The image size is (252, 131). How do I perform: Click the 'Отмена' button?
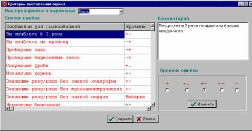click(146, 119)
